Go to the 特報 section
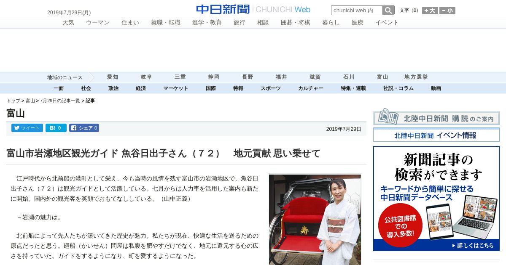The width and height of the screenshot is (506, 265). pos(238,88)
